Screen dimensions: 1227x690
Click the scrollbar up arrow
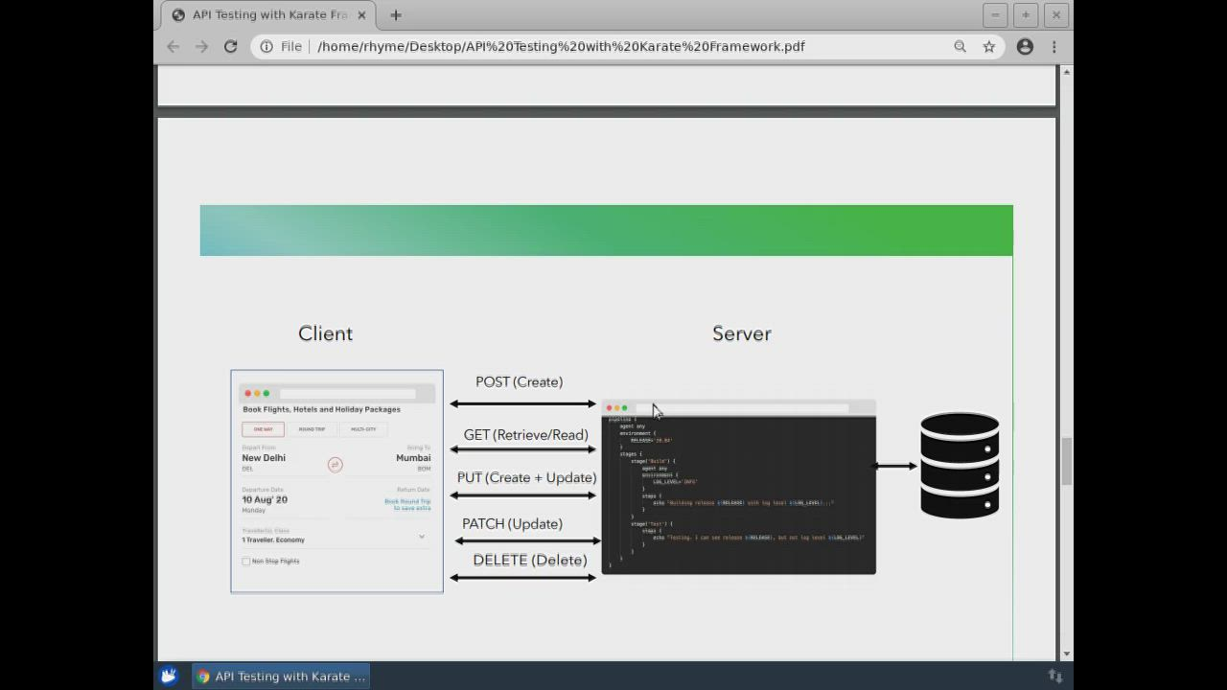click(x=1067, y=72)
